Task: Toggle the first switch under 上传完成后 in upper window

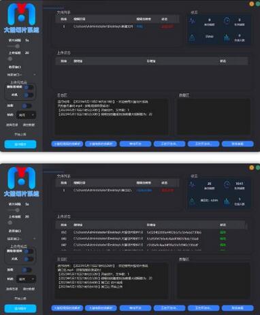Action: click(29, 87)
